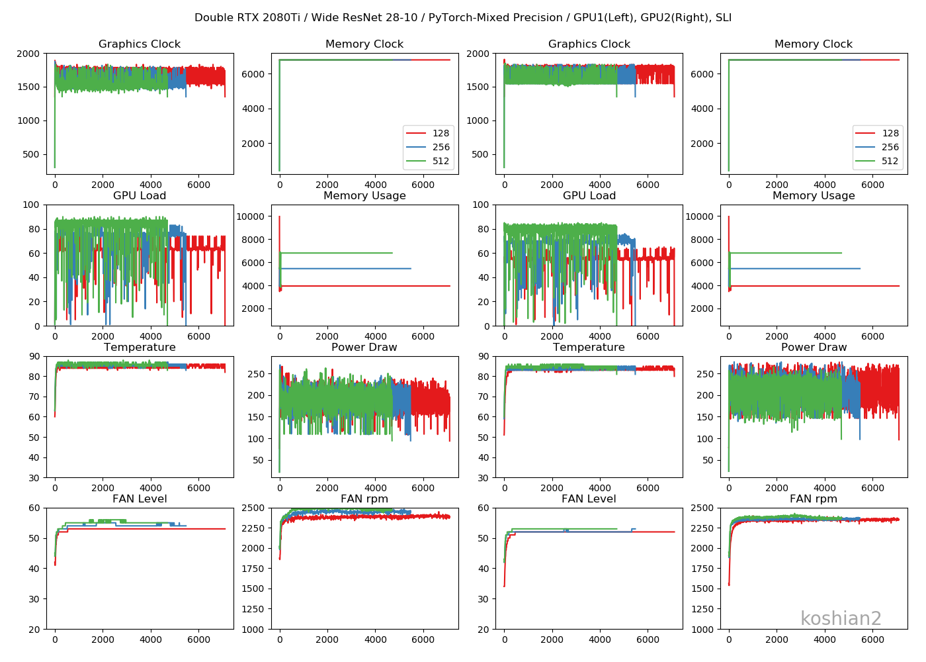Click the GPU1 Memory Clock chart title
Viewport: 926px width, 662px height.
[364, 44]
